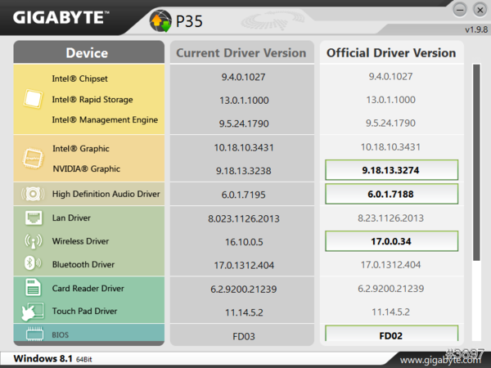Click the audio speaker icon
This screenshot has height=368, width=491.
[33, 194]
